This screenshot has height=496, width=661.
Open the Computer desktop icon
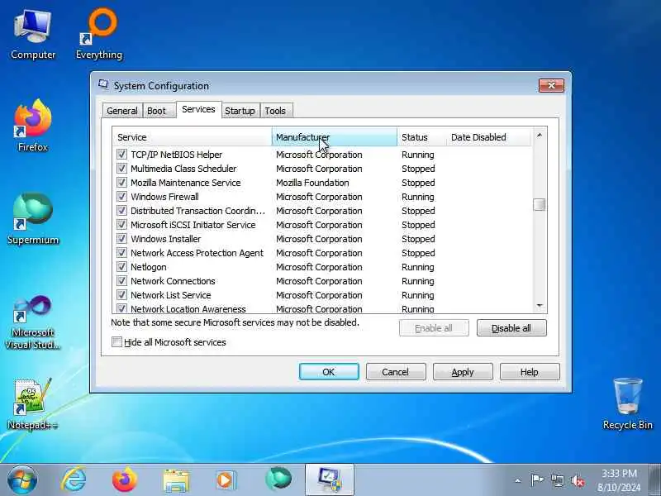point(33,35)
